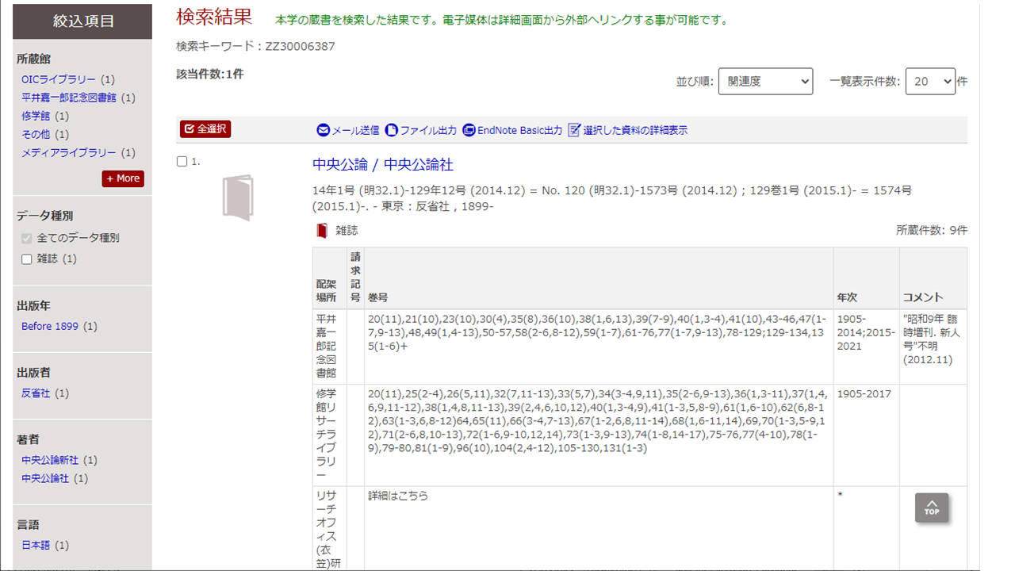Click the 請求記号 column header
This screenshot has width=1015, height=571.
[355, 278]
